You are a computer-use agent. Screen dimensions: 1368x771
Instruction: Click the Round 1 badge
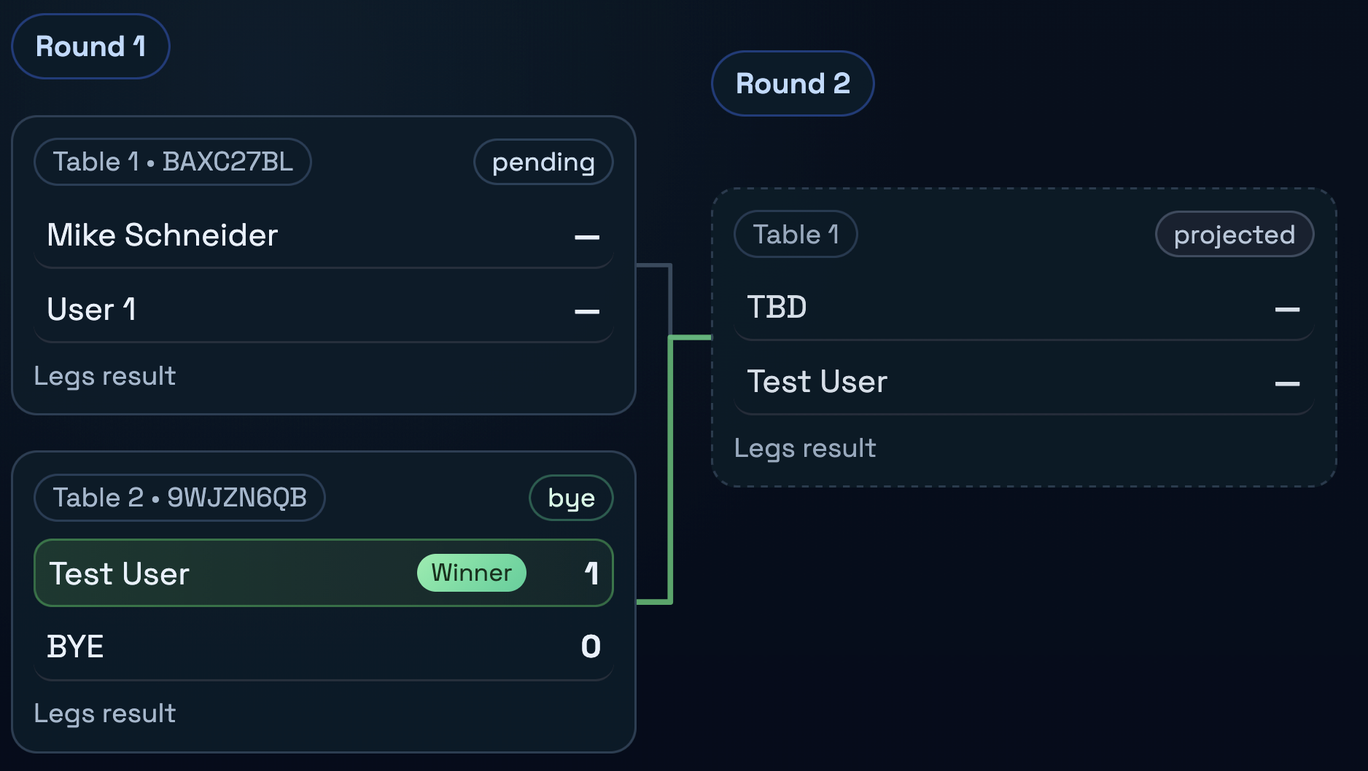click(90, 46)
